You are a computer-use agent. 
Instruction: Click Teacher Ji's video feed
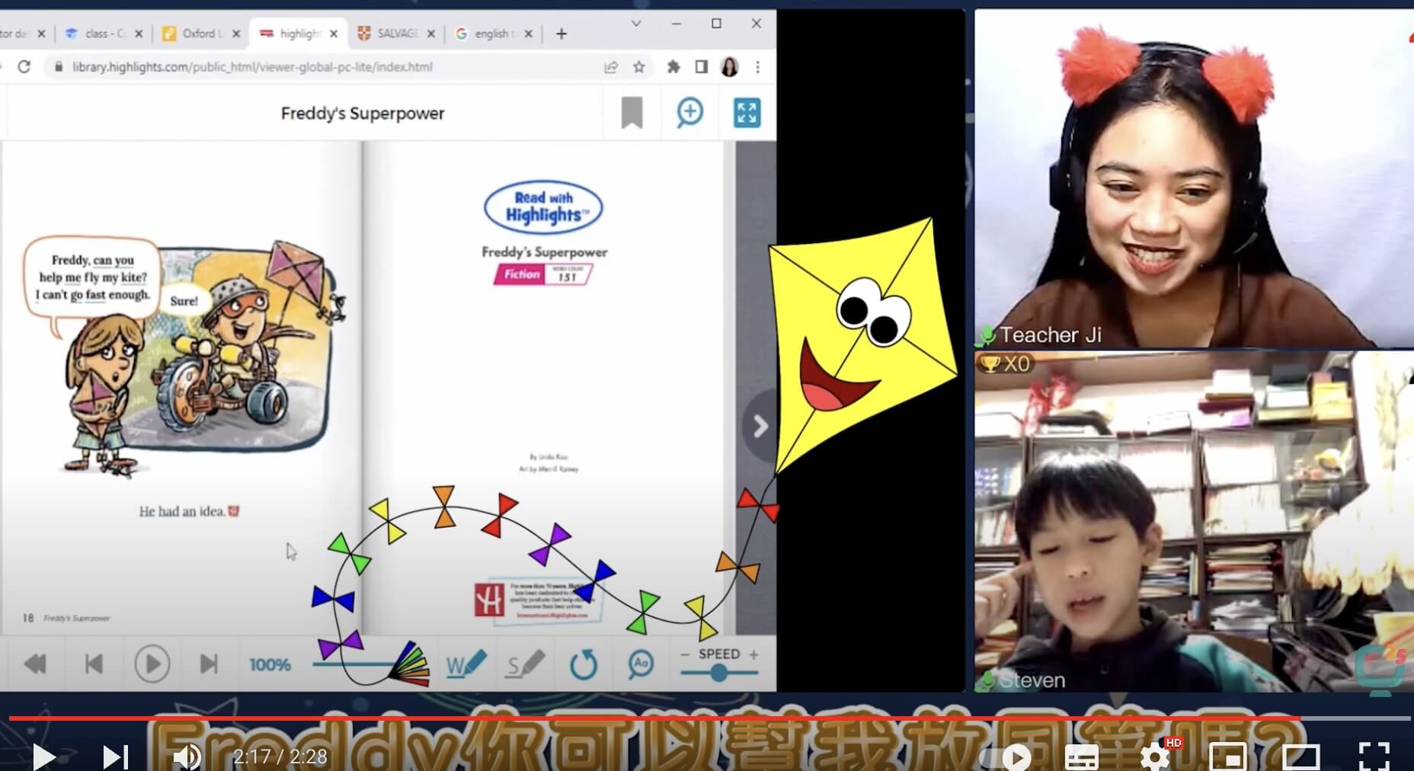click(1194, 179)
